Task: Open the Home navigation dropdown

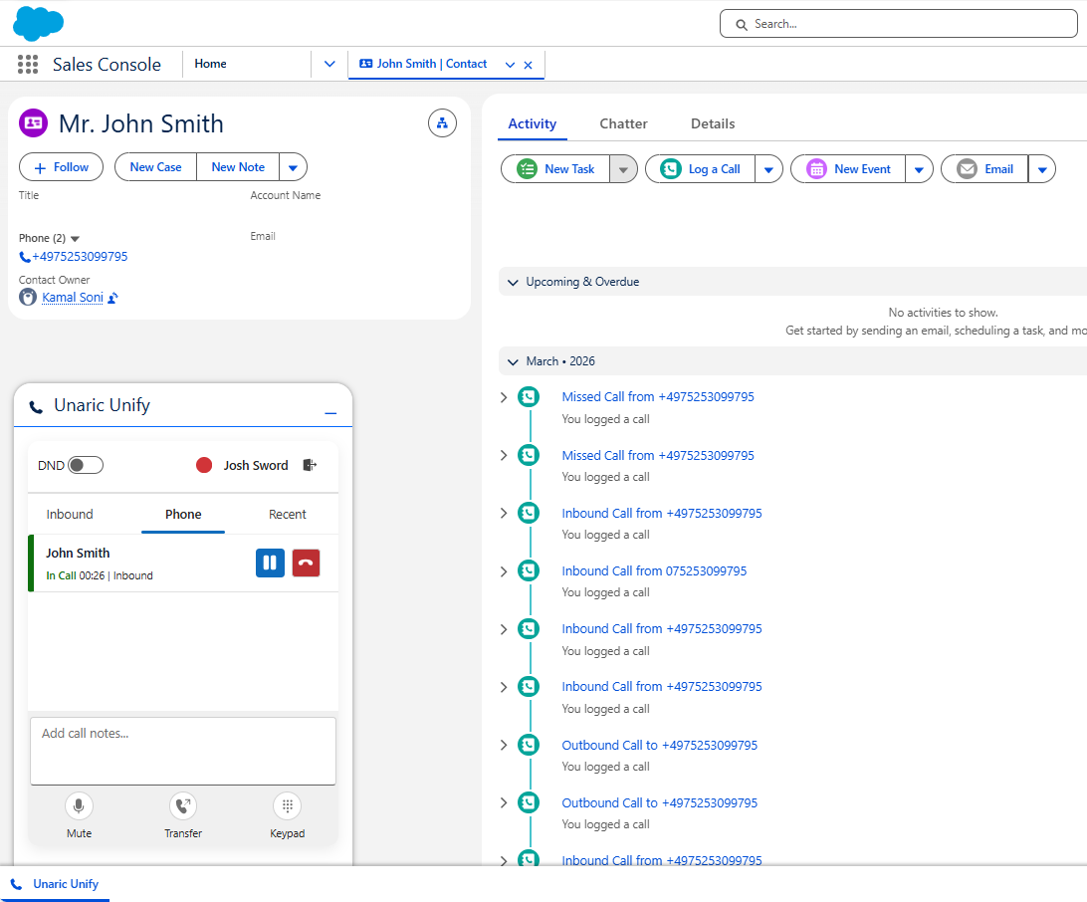Action: (330, 64)
